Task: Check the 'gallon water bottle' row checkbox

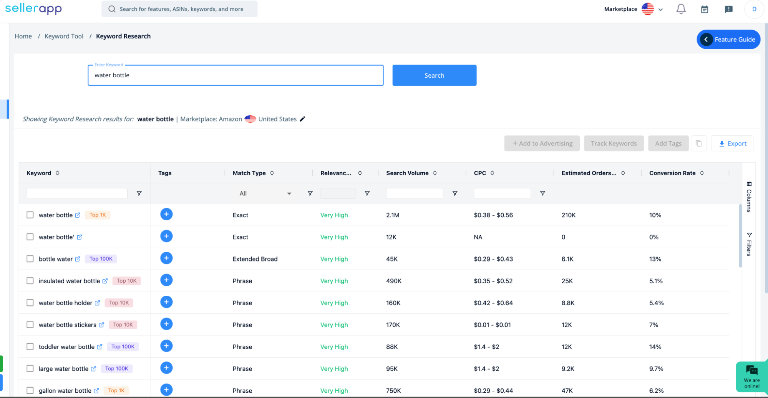Action: [x=30, y=390]
